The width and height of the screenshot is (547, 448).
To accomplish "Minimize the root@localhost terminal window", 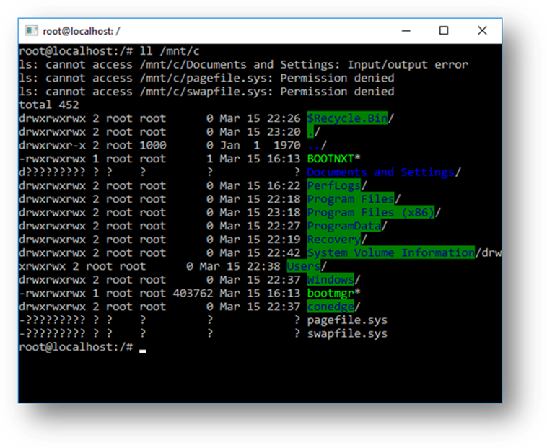I will click(x=405, y=30).
